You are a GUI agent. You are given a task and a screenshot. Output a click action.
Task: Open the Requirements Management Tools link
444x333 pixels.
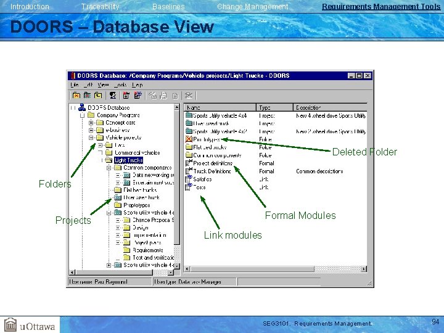point(381,7)
